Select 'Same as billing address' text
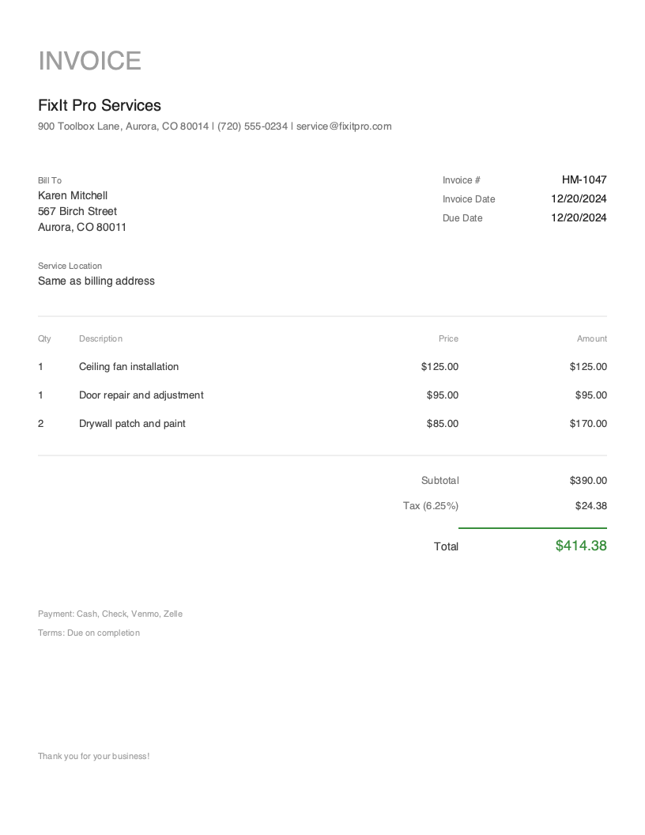The image size is (645, 835). 96,281
